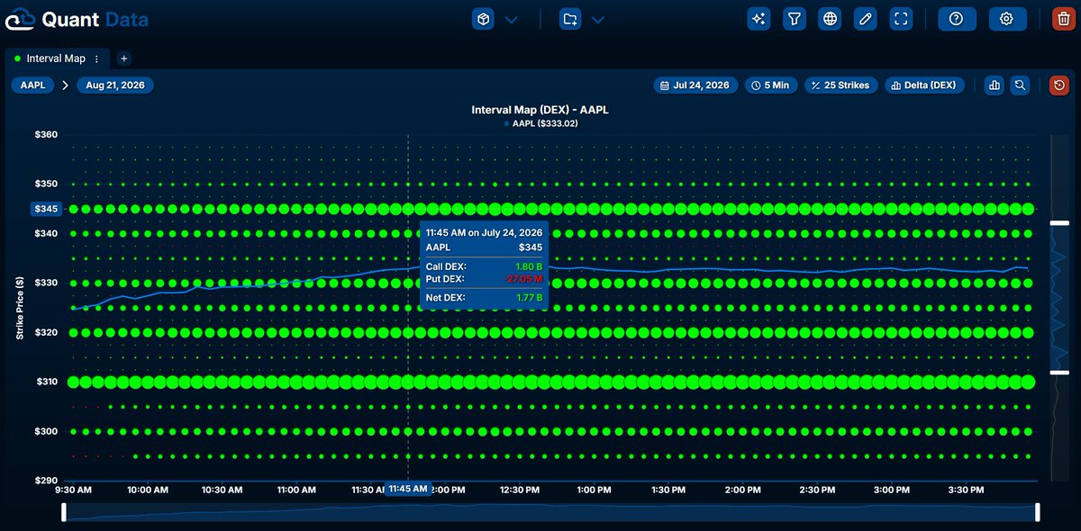The height and width of the screenshot is (531, 1081).
Task: Toggle the AAPL ($333.02) legend entry
Action: tap(540, 123)
